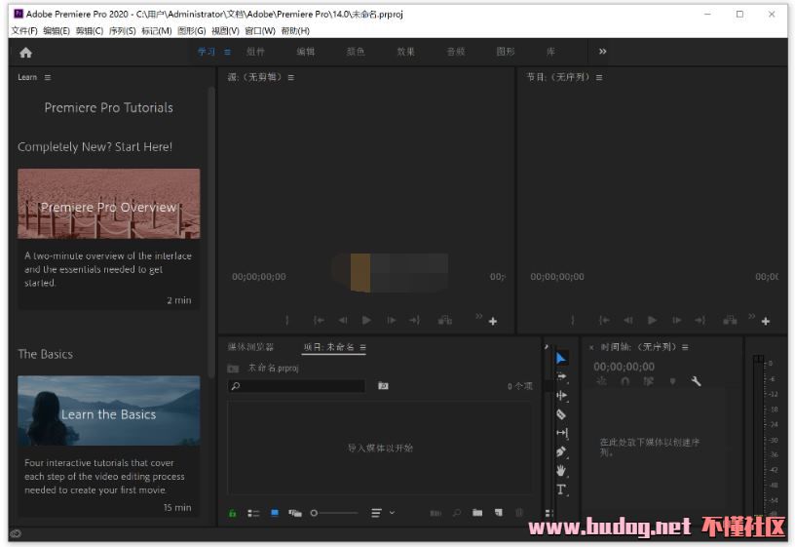Open the 文件(F) menu
The width and height of the screenshot is (795, 547).
pos(24,31)
